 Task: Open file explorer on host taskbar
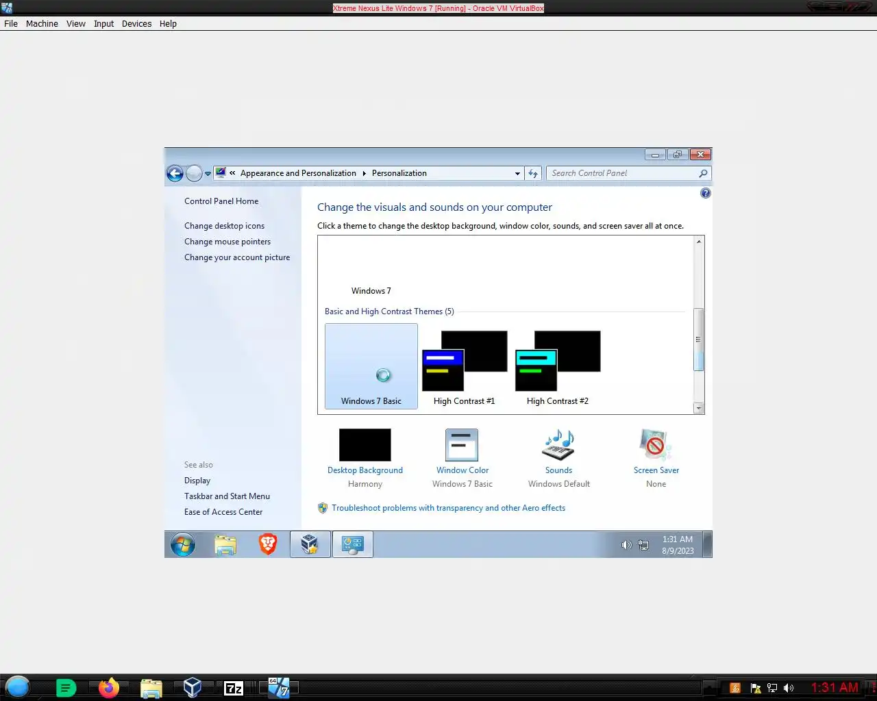point(151,688)
